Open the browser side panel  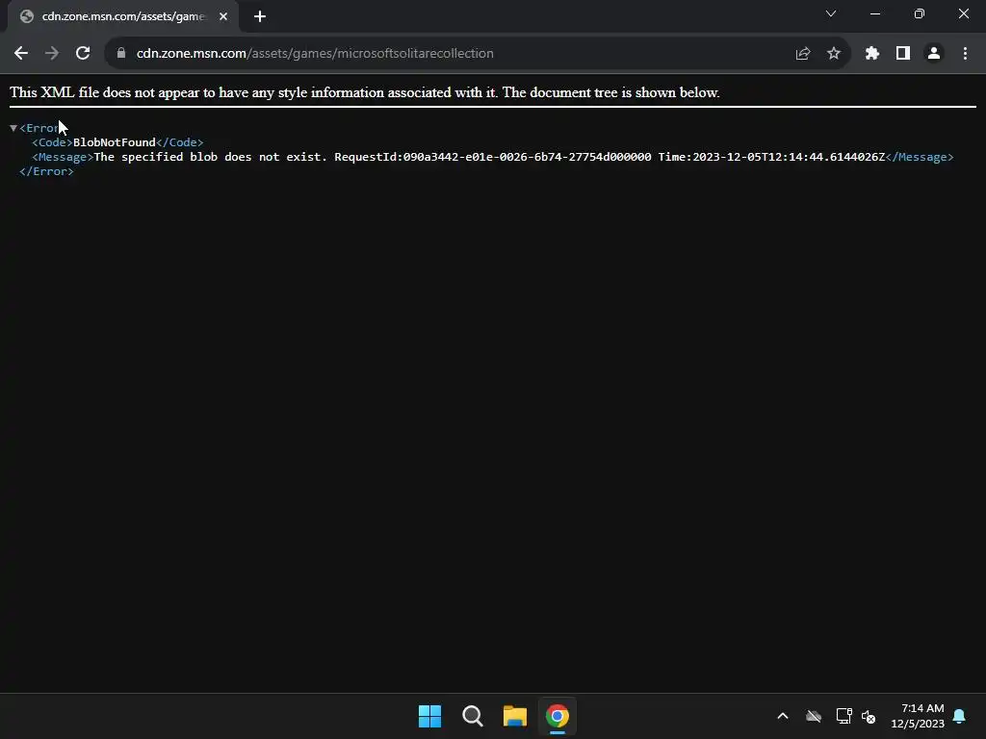(903, 54)
